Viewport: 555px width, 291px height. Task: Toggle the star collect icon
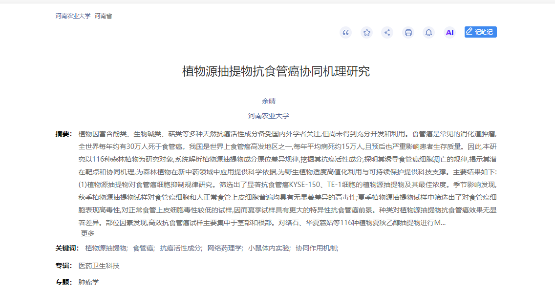(x=367, y=32)
